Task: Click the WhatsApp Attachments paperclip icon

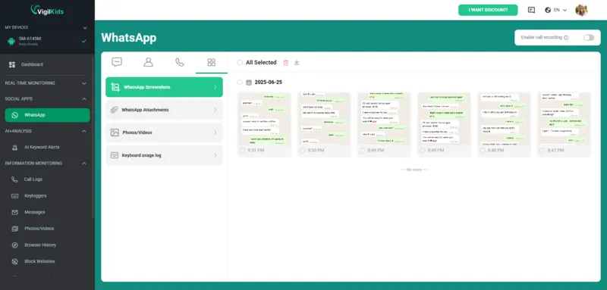Action: tap(115, 110)
